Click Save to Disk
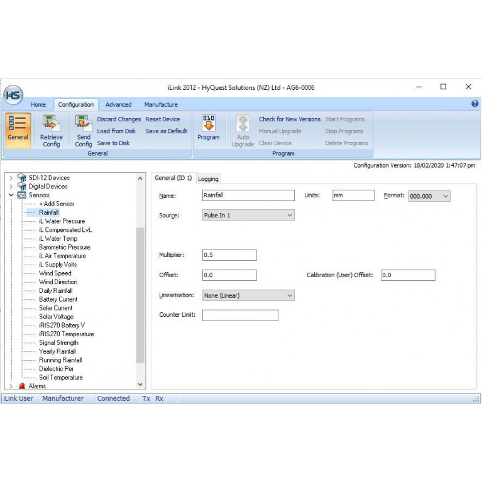 113,143
